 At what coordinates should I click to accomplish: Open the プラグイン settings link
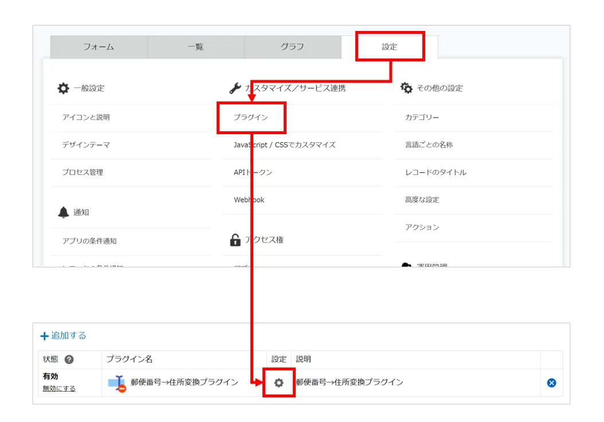pyautogui.click(x=251, y=117)
